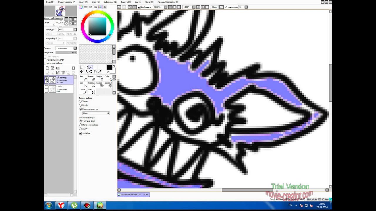Create a new raster layer
Viewport: 376px width, 211px height.
point(47,68)
